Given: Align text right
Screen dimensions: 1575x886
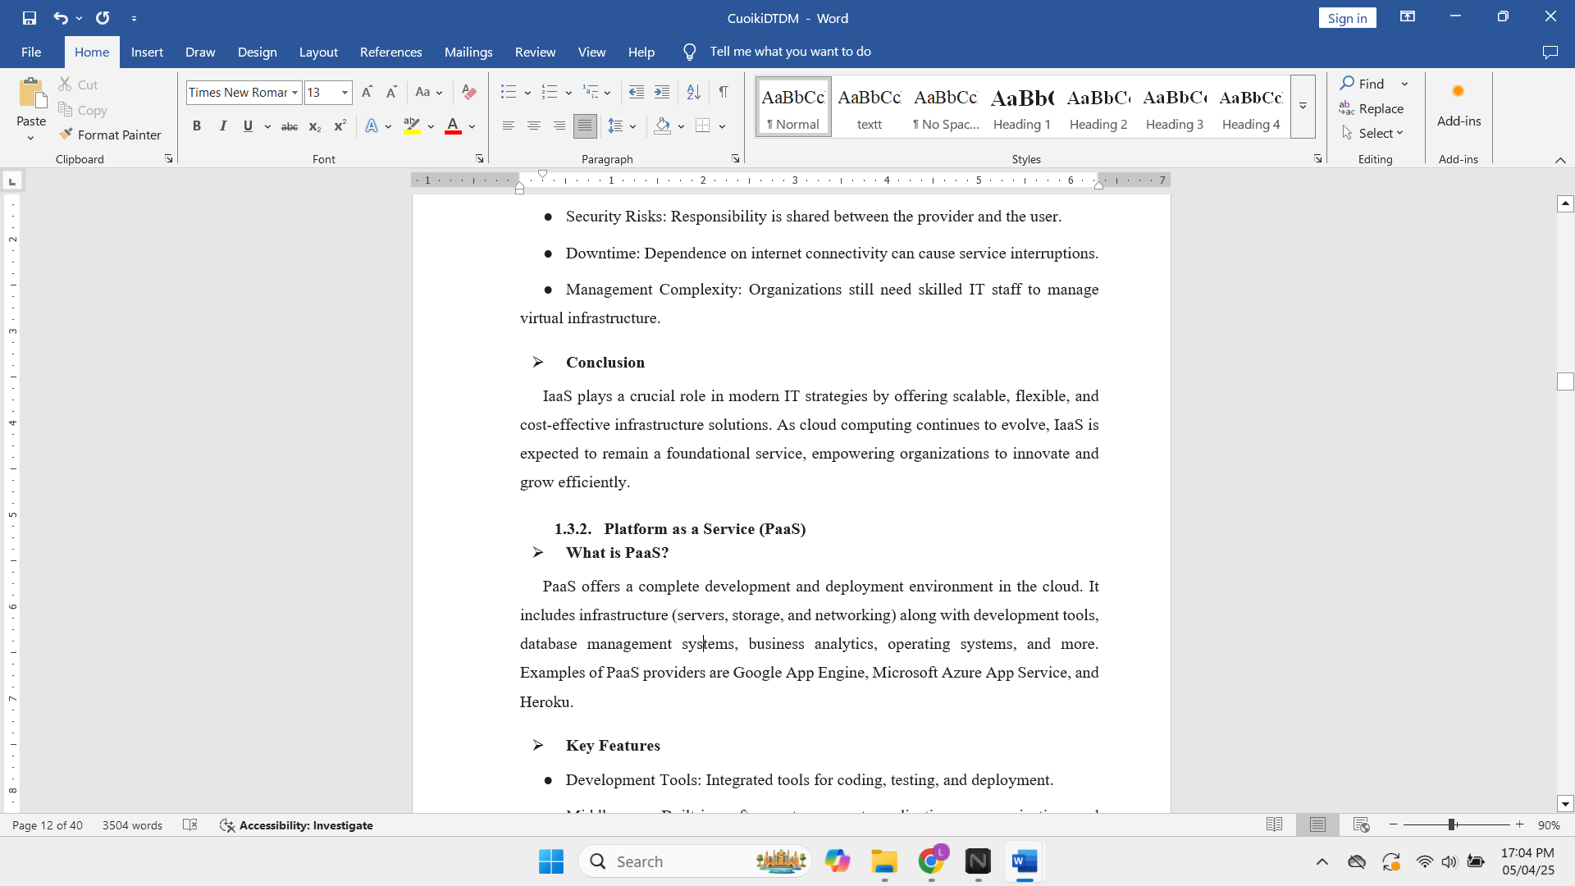Looking at the screenshot, I should pos(559,126).
